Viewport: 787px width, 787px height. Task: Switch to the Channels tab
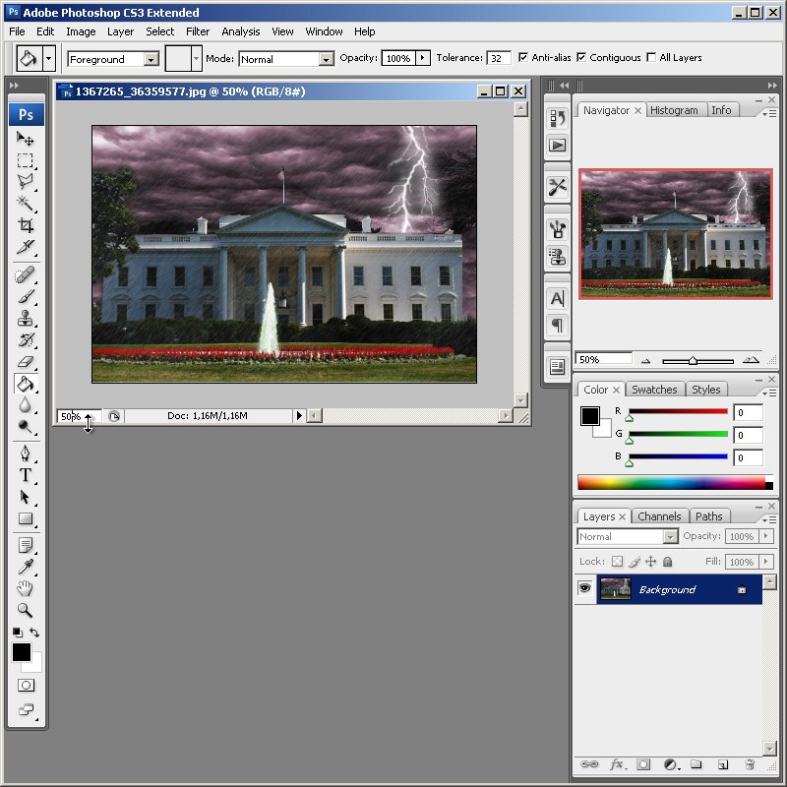click(x=659, y=516)
